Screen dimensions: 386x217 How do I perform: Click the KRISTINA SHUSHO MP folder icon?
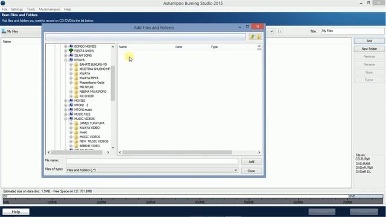(77, 69)
